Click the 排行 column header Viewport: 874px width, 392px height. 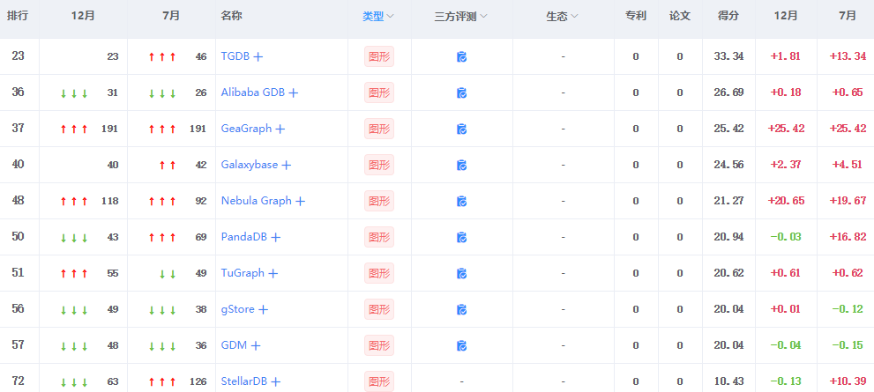click(19, 17)
